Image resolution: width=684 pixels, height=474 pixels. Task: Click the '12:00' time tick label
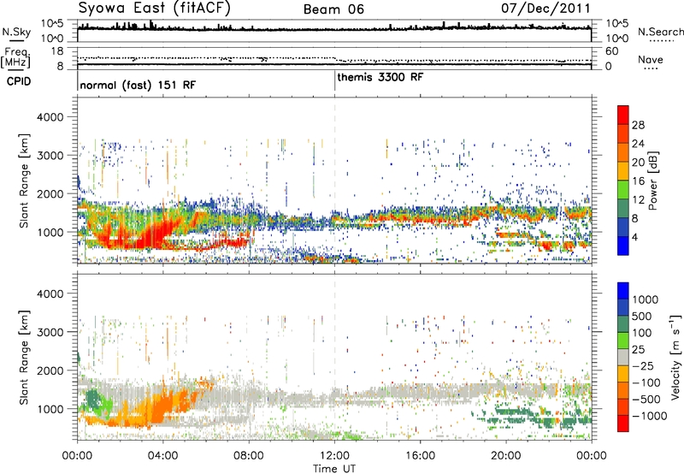pos(334,456)
